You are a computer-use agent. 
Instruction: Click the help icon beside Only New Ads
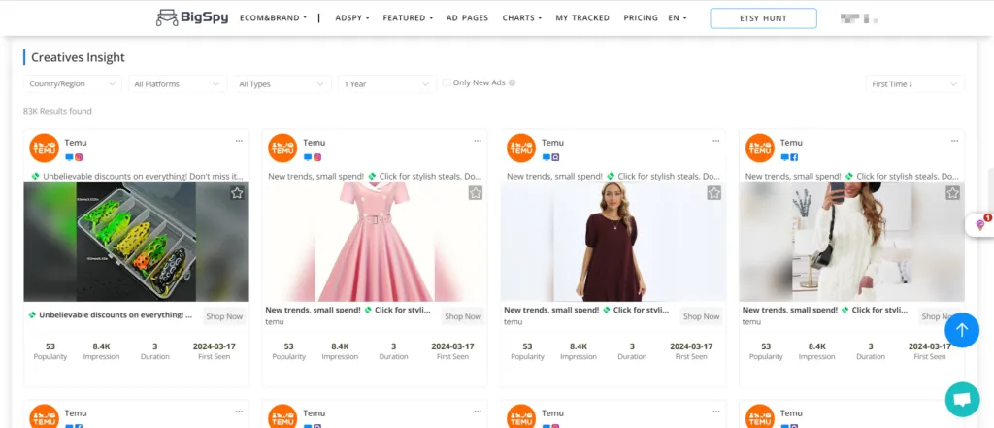[x=513, y=83]
